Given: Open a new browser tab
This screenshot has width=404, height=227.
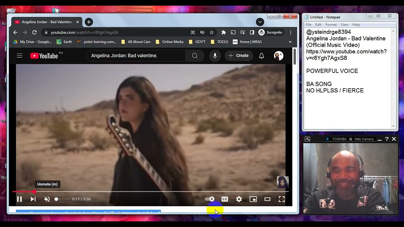Looking at the screenshot, I should point(89,22).
